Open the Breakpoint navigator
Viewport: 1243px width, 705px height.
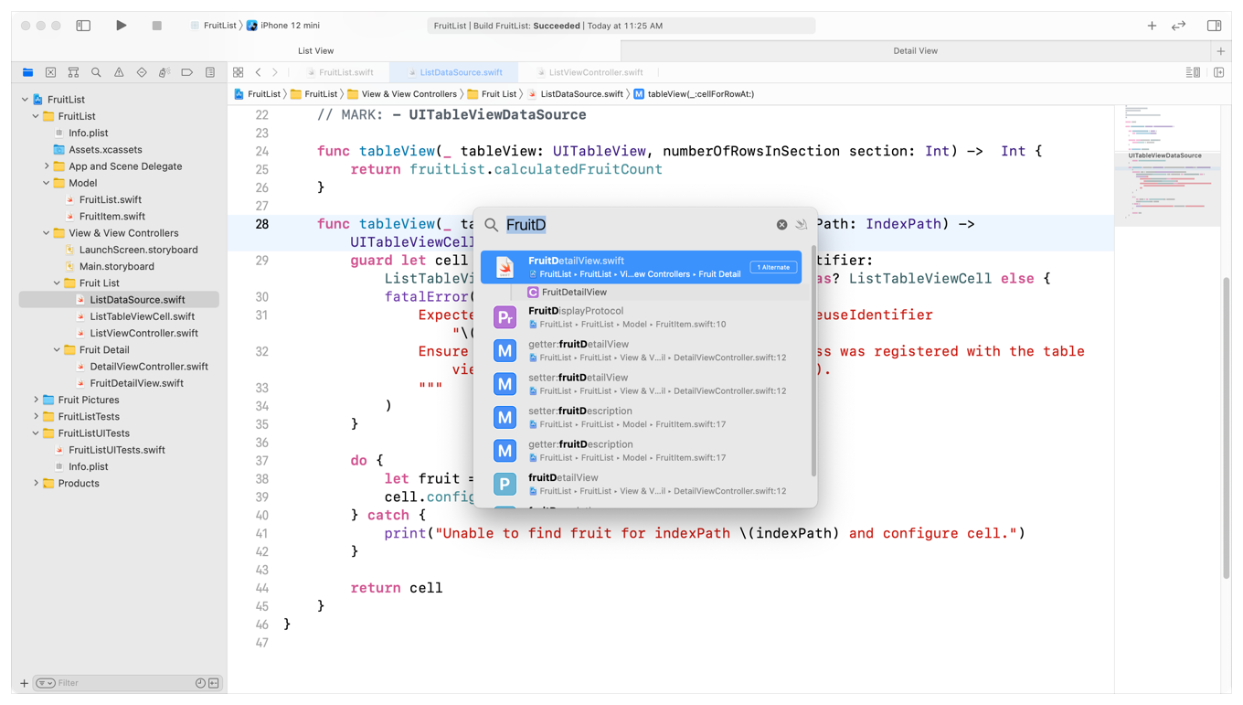(x=187, y=72)
